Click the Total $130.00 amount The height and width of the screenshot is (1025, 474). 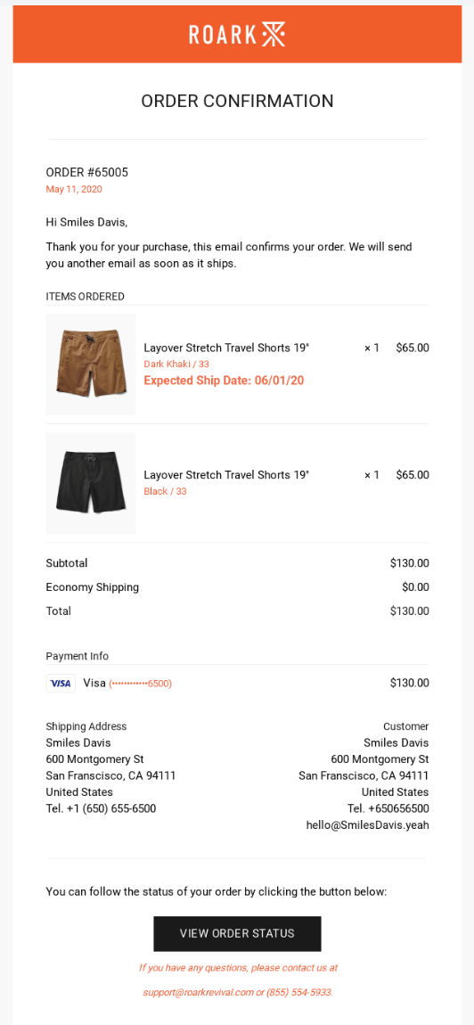click(x=409, y=611)
